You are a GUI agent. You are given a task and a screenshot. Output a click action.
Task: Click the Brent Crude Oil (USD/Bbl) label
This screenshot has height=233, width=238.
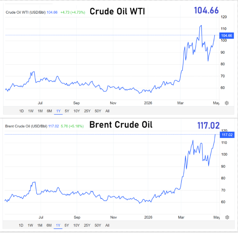pos(26,126)
